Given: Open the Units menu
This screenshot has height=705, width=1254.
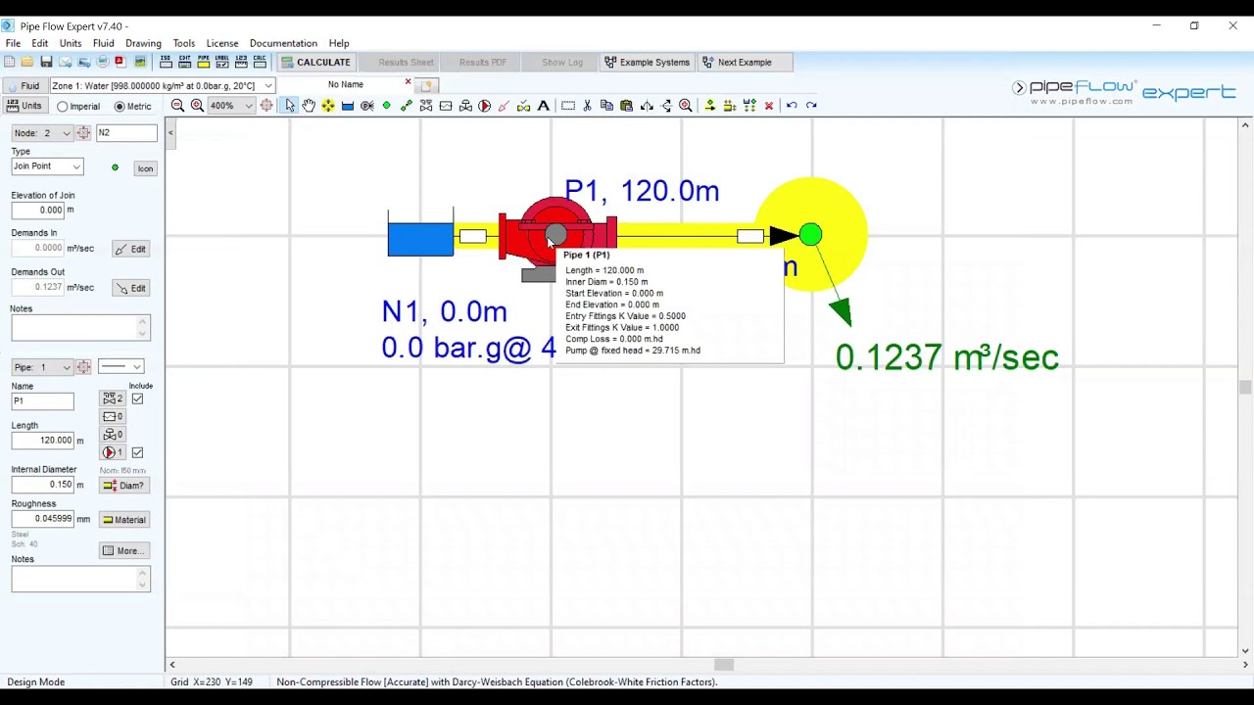Looking at the screenshot, I should click(71, 43).
